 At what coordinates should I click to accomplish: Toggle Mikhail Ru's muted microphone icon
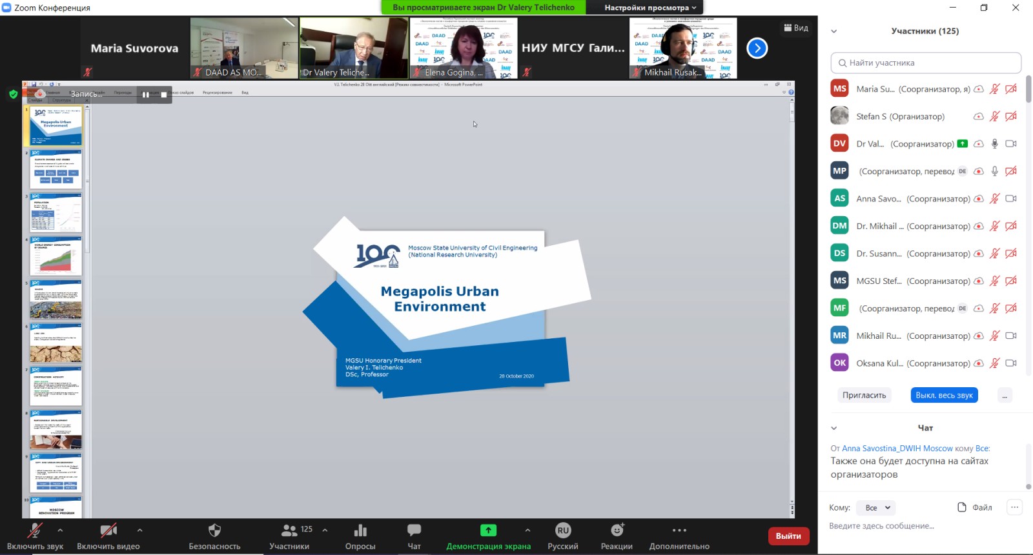[x=995, y=336]
